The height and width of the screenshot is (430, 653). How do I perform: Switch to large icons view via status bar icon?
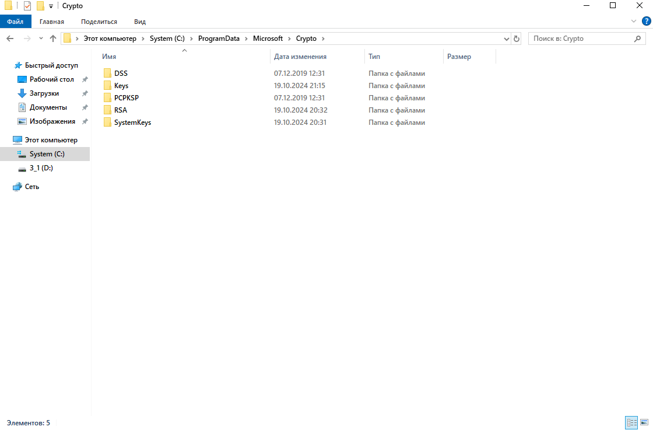pos(644,422)
